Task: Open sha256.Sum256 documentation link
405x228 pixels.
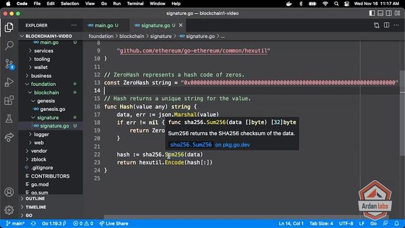Action: [x=191, y=145]
